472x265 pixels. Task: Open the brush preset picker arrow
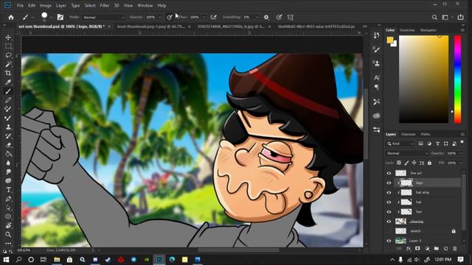click(52, 18)
